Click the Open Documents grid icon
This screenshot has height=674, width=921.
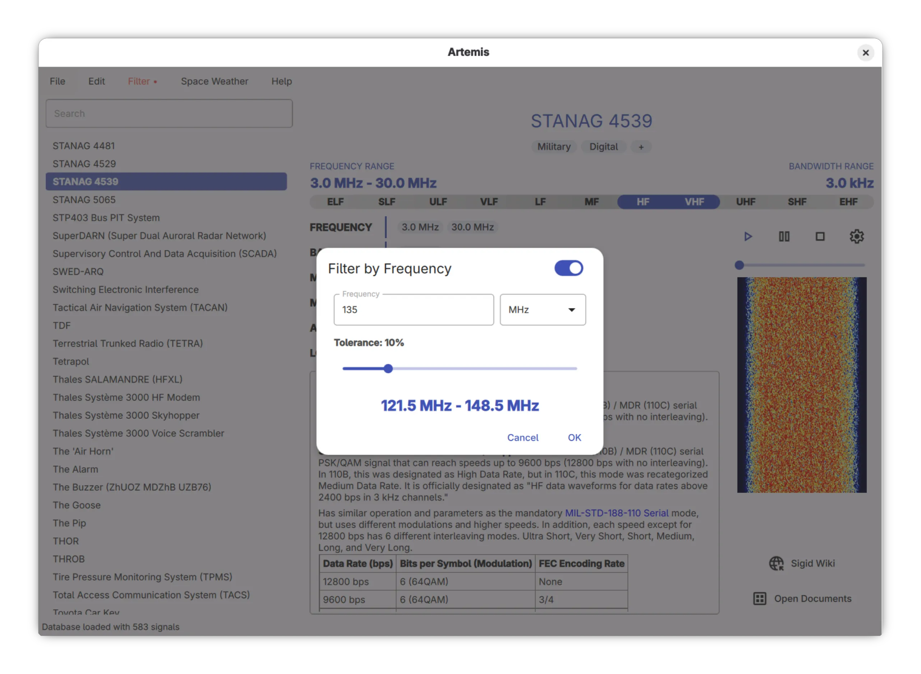pos(759,599)
